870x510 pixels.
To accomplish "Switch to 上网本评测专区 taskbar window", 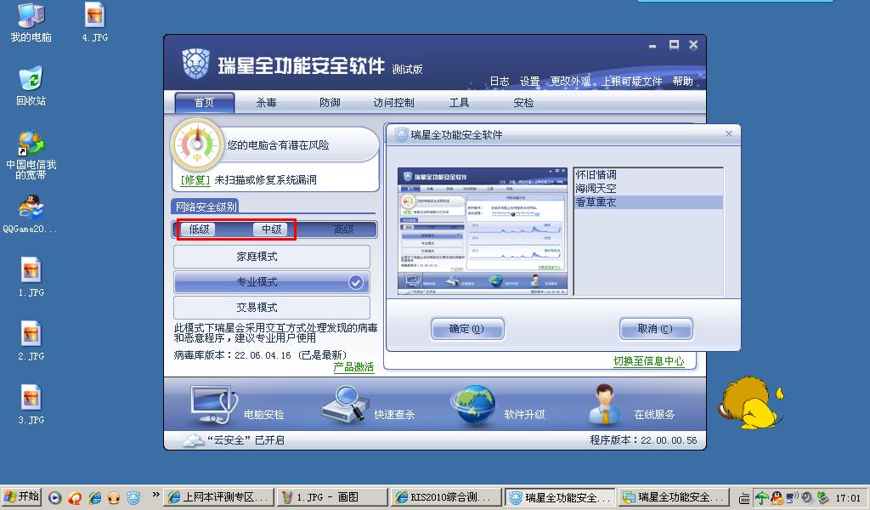I will 219,497.
